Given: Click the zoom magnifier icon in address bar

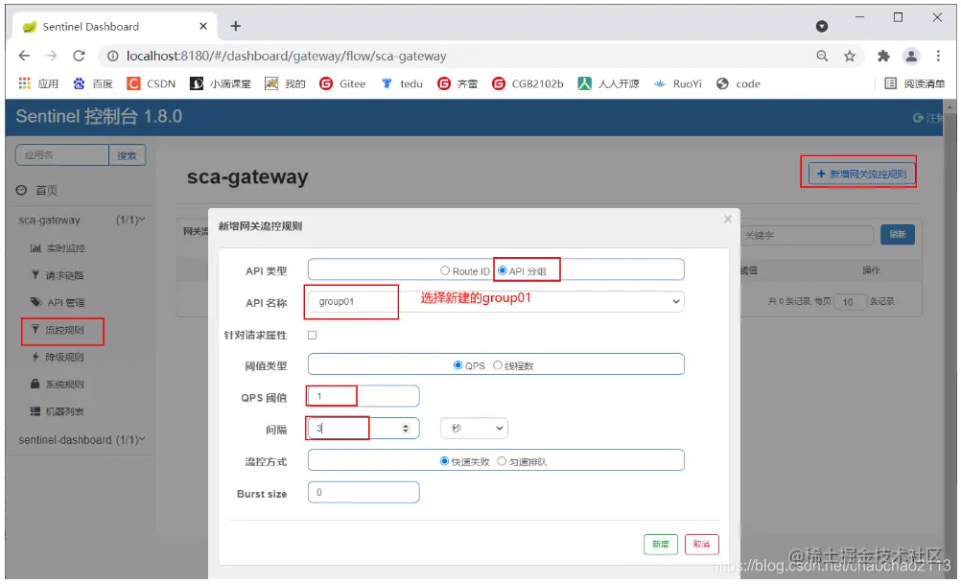Looking at the screenshot, I should [x=822, y=56].
